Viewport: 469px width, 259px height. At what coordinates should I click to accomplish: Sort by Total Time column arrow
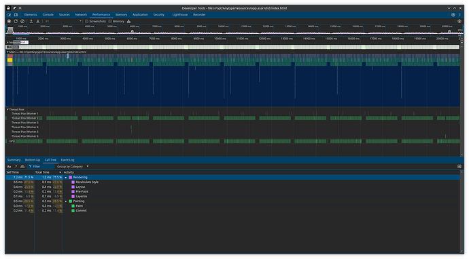pos(60,172)
